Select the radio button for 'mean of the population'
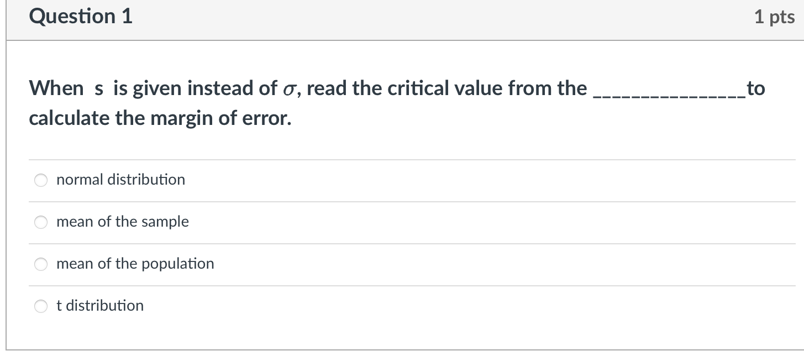Viewport: 804px width, 356px height. pos(40,264)
